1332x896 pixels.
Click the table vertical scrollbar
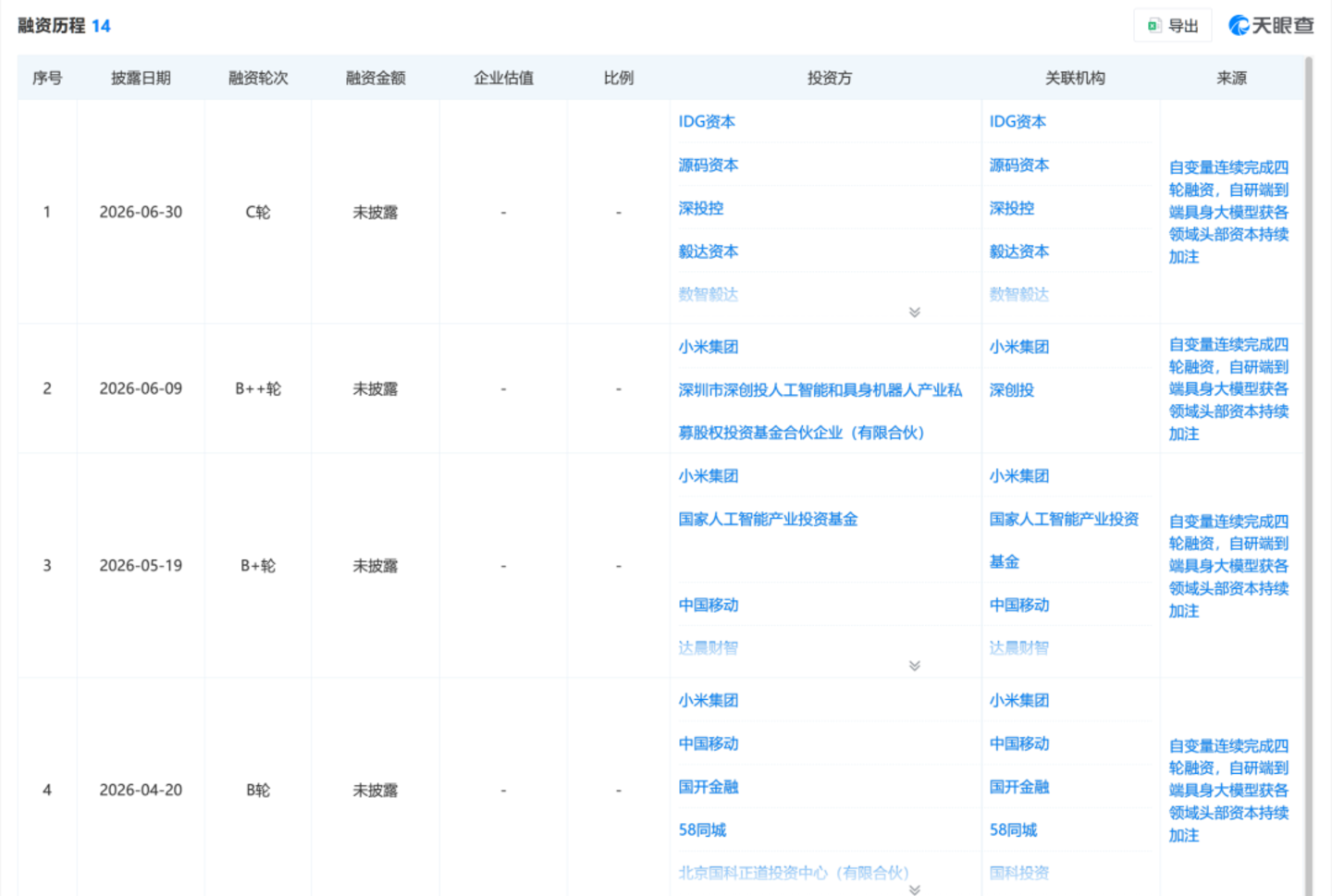coord(1308,475)
